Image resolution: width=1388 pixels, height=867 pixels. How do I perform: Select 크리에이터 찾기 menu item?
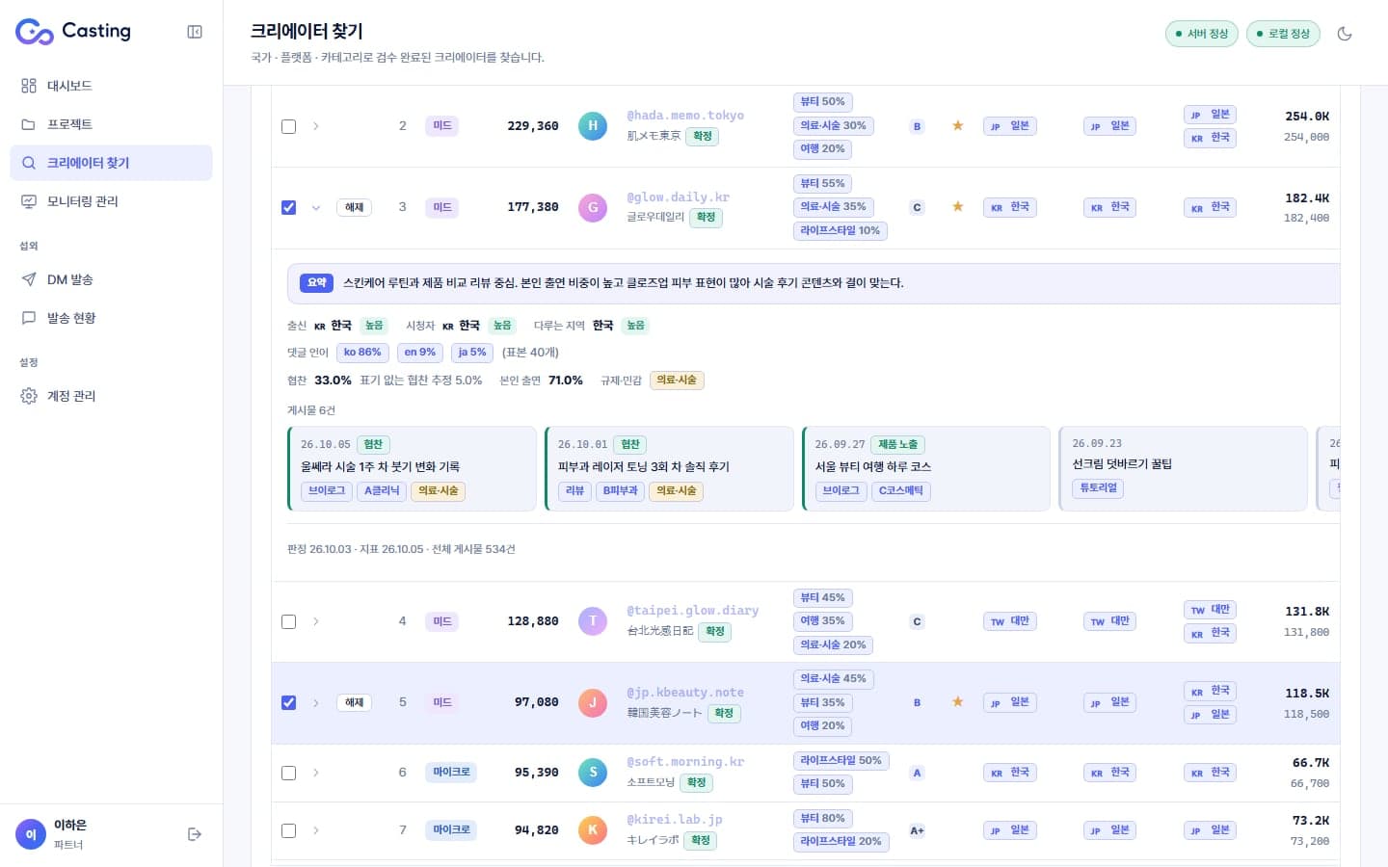click(x=111, y=163)
